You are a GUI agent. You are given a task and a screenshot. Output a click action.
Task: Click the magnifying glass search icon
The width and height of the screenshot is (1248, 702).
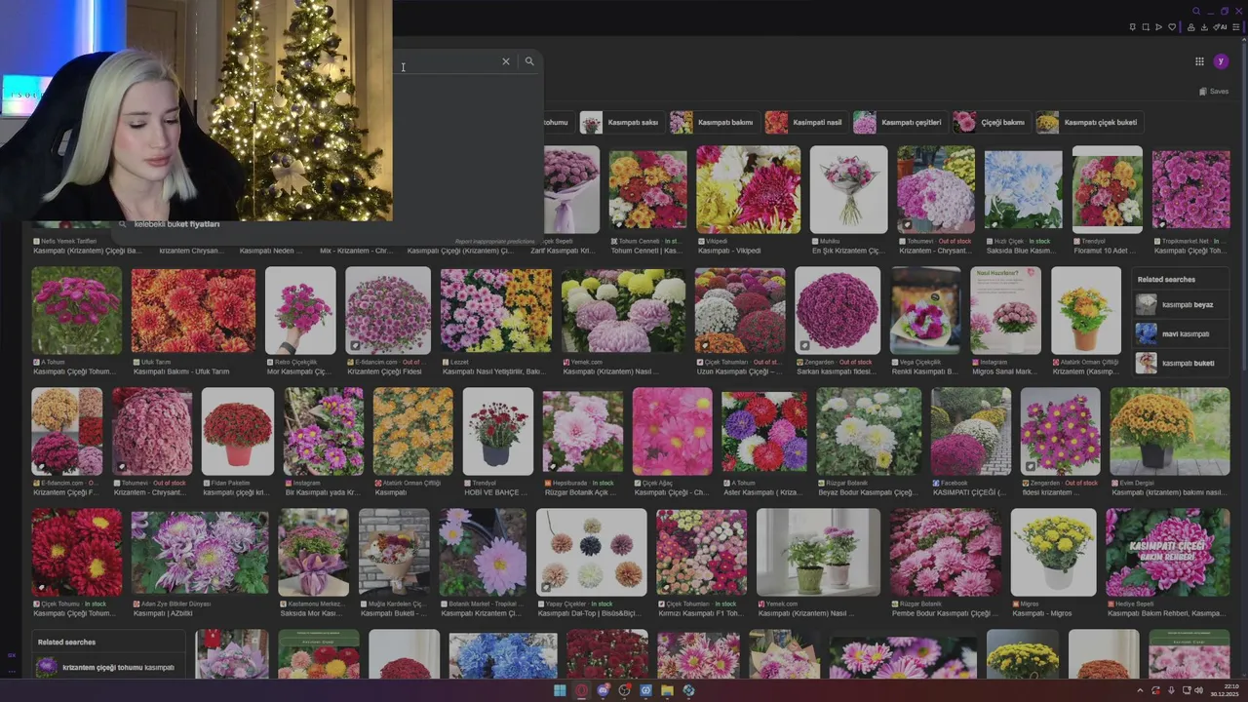pos(529,61)
